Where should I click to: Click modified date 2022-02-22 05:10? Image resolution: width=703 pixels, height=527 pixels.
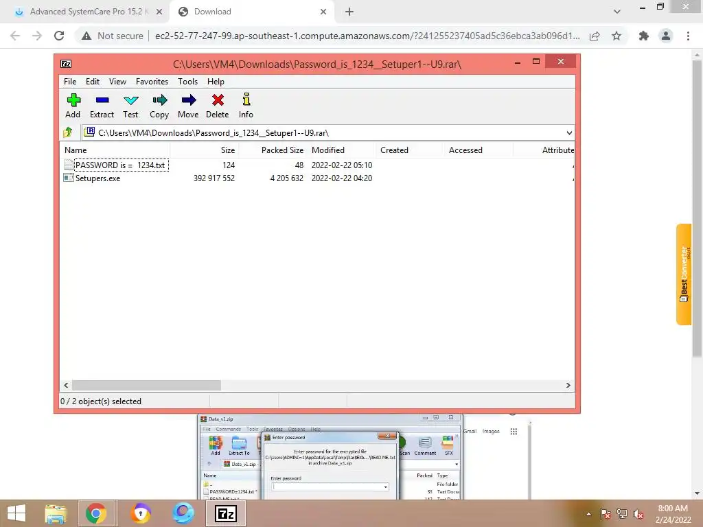342,165
